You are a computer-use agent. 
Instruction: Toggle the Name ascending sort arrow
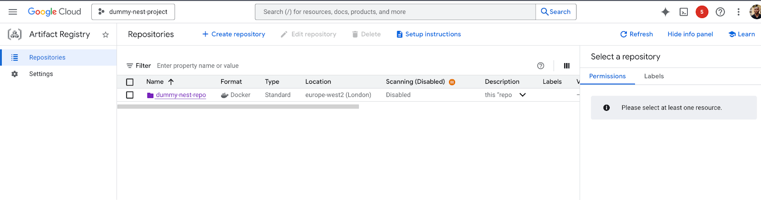pos(171,82)
